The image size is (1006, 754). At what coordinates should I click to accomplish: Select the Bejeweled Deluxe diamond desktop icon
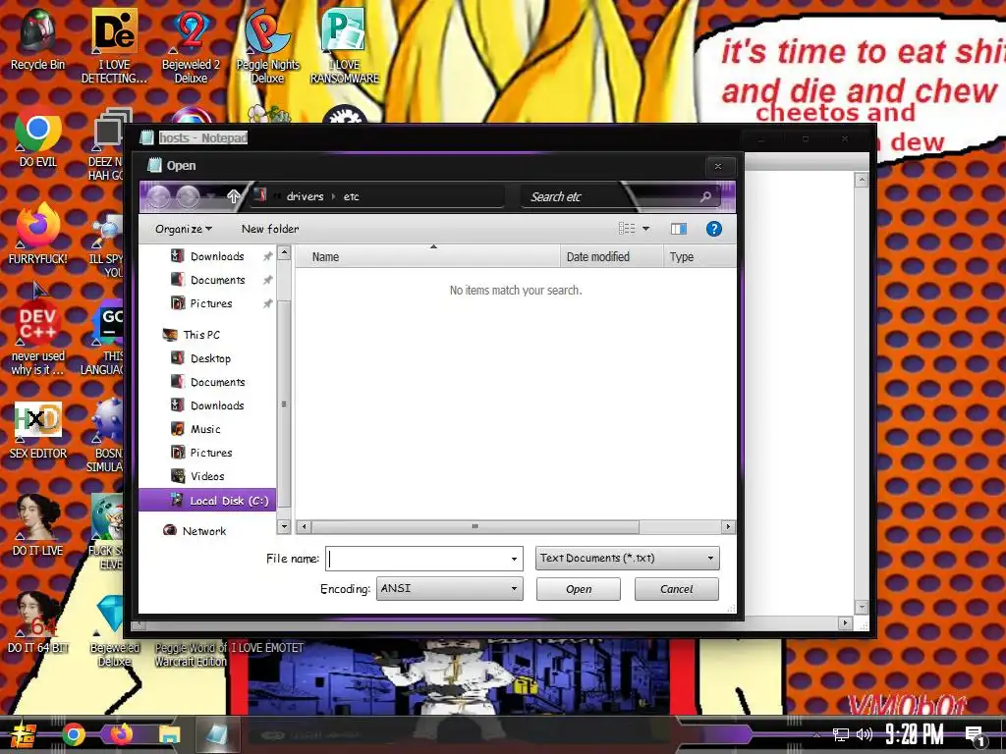[x=114, y=629]
